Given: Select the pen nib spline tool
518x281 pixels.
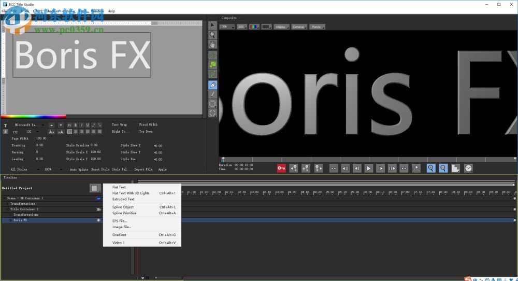Looking at the screenshot, I should pyautogui.click(x=213, y=85).
